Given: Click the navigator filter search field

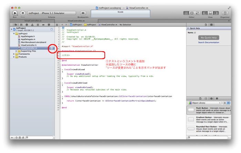Looking at the screenshot, I should pyautogui.click(x=40, y=138).
